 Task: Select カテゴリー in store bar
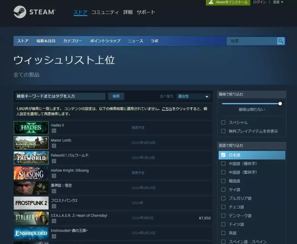click(x=73, y=41)
